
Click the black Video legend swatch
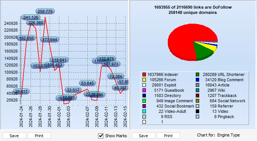(198, 111)
